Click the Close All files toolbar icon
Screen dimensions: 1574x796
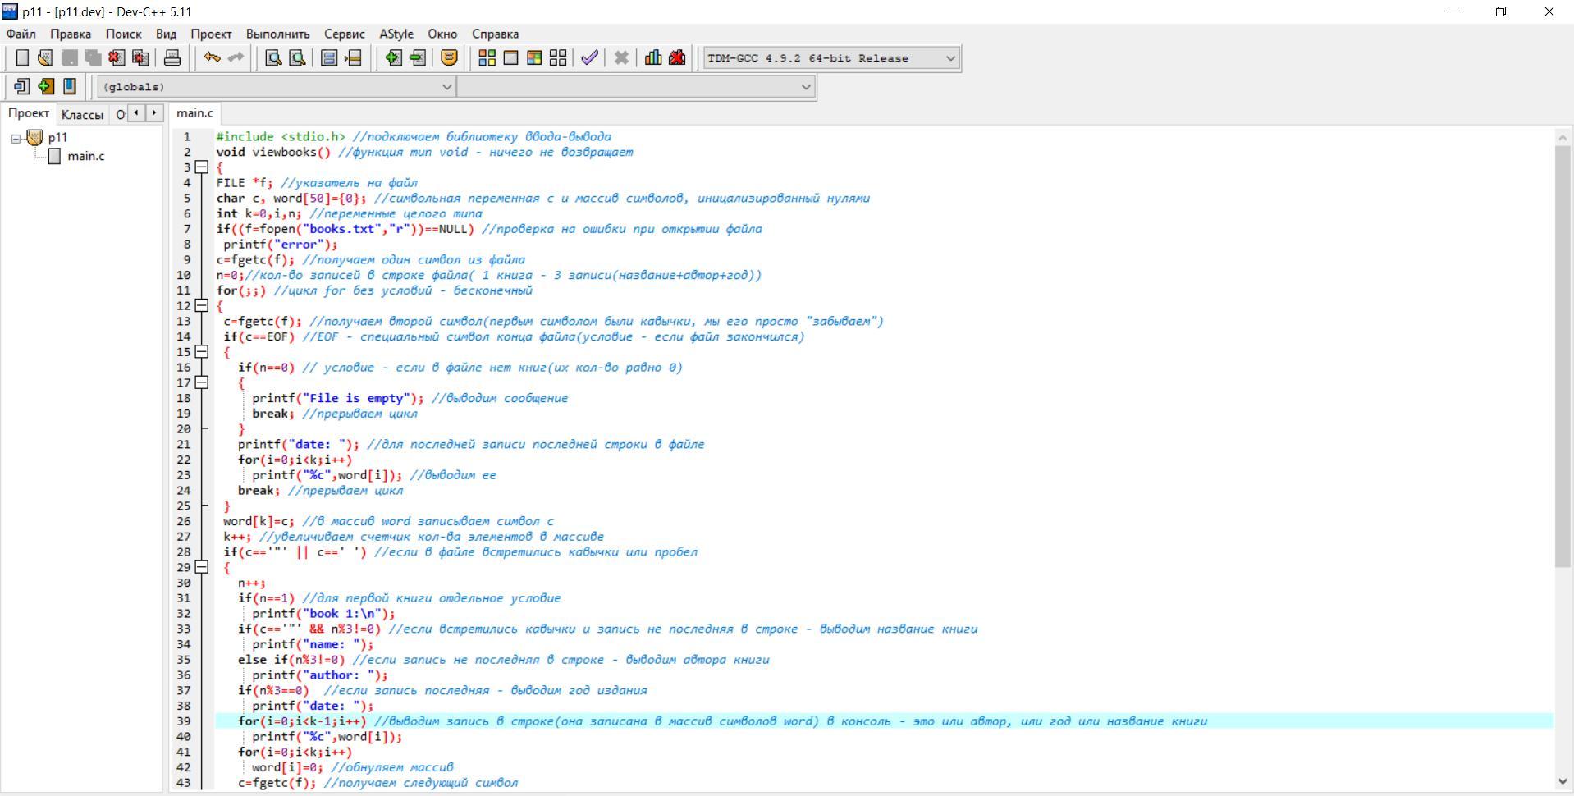click(140, 57)
